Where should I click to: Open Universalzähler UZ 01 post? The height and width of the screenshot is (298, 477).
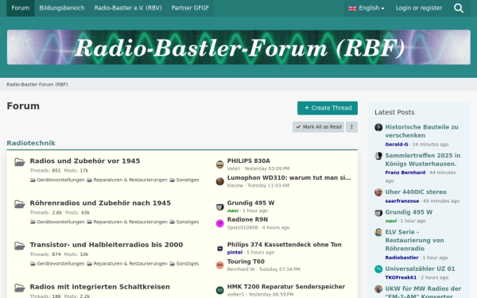(x=420, y=269)
